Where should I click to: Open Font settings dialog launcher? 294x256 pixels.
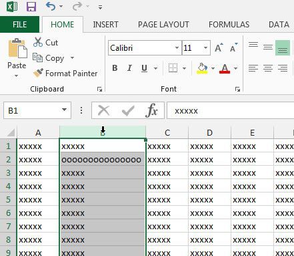pyautogui.click(x=237, y=90)
